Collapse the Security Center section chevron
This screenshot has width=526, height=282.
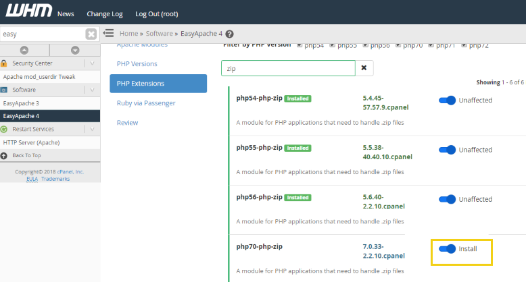tap(92, 63)
